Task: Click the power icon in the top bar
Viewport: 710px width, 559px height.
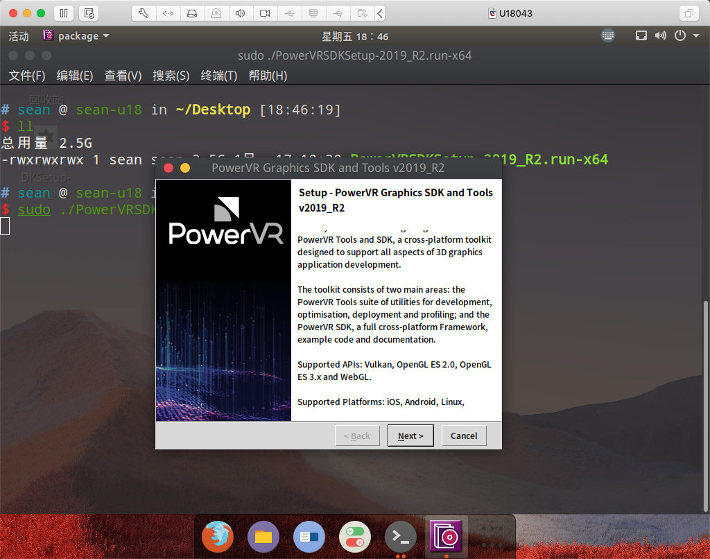Action: [680, 35]
